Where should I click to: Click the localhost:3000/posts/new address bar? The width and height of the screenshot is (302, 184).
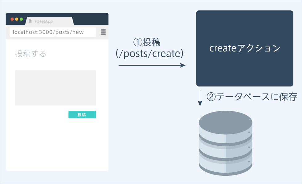53,32
